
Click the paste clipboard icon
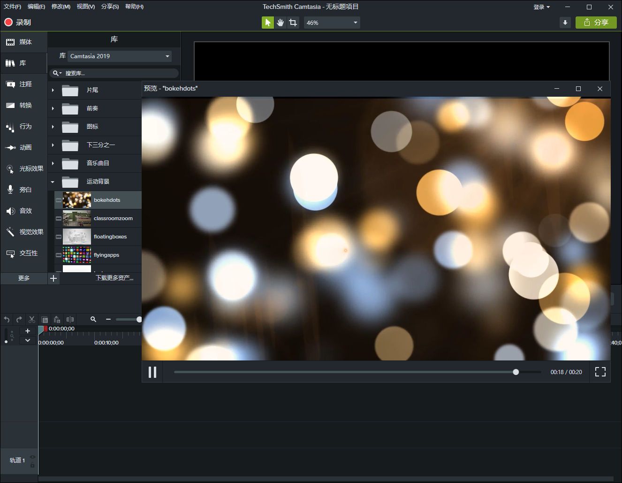tap(57, 320)
